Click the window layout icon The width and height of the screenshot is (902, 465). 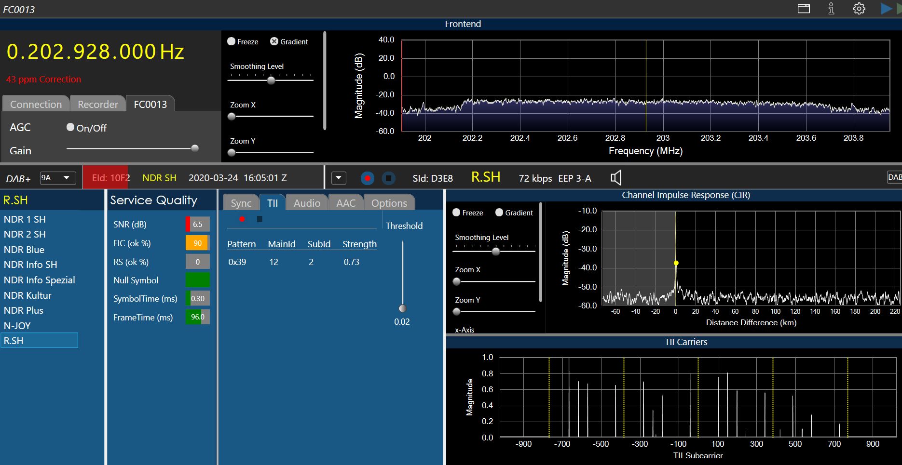point(804,9)
